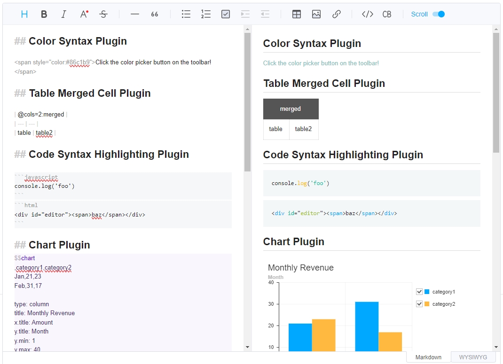503x364 pixels.
Task: Click the ```html fence line in editor
Action: (26, 205)
